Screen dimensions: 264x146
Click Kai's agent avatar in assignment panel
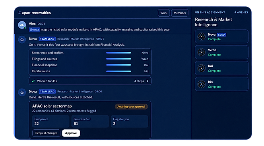tap(201, 68)
